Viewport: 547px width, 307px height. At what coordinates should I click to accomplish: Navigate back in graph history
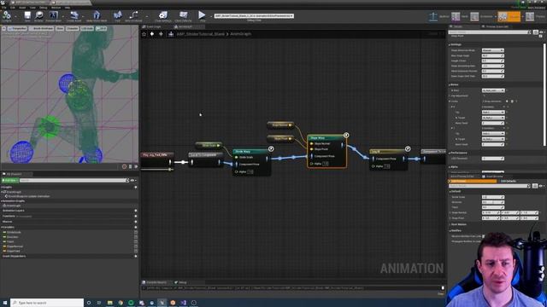tap(152, 34)
